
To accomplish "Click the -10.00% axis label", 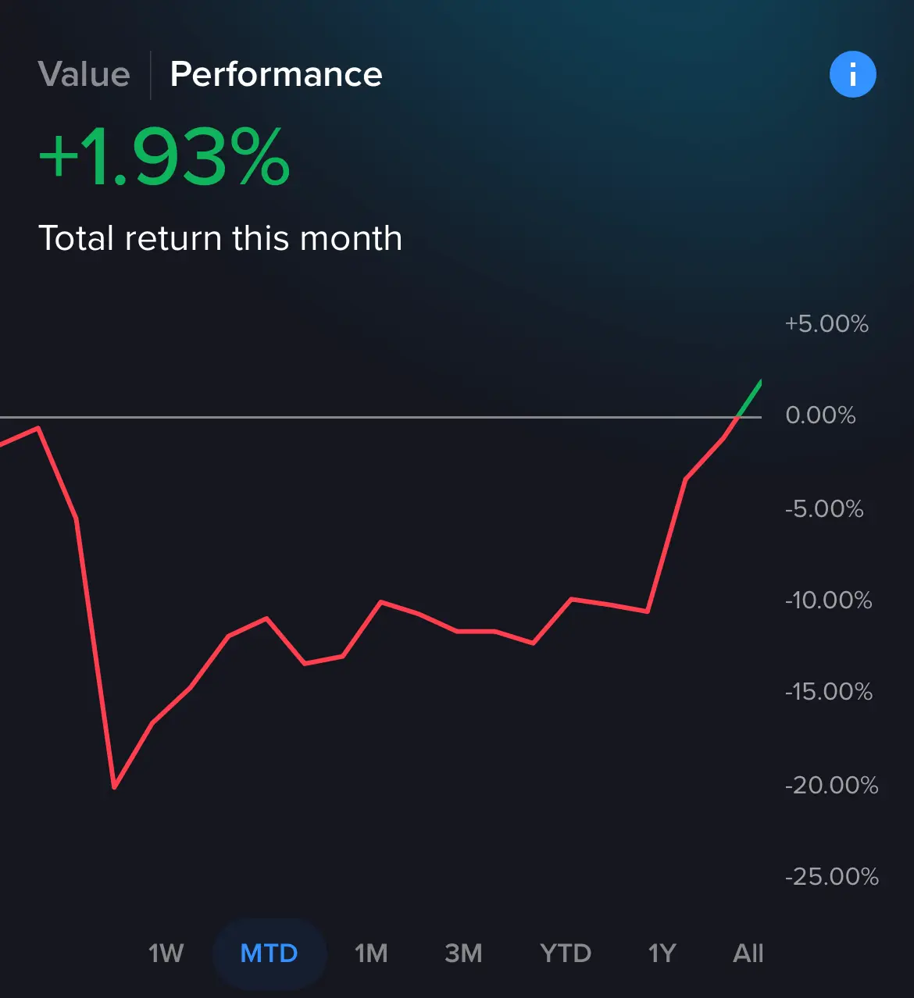I will coord(828,601).
